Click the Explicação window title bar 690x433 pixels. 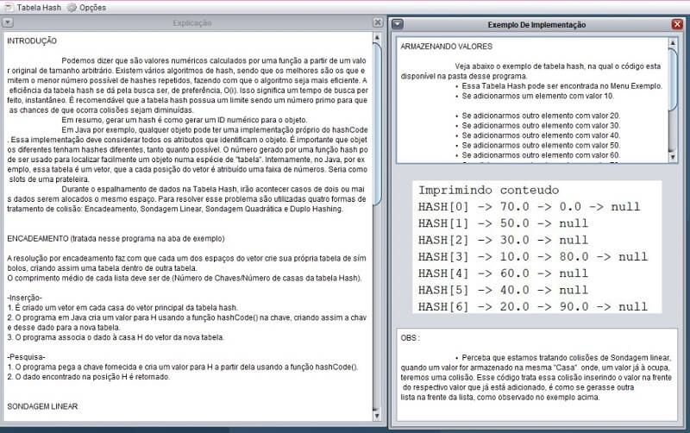click(x=191, y=23)
